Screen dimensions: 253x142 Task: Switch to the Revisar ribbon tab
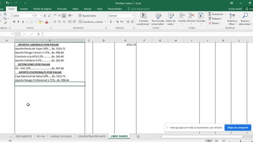click(88, 9)
